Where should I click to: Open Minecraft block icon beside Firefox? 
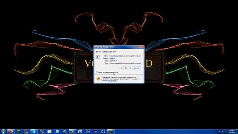point(19,131)
